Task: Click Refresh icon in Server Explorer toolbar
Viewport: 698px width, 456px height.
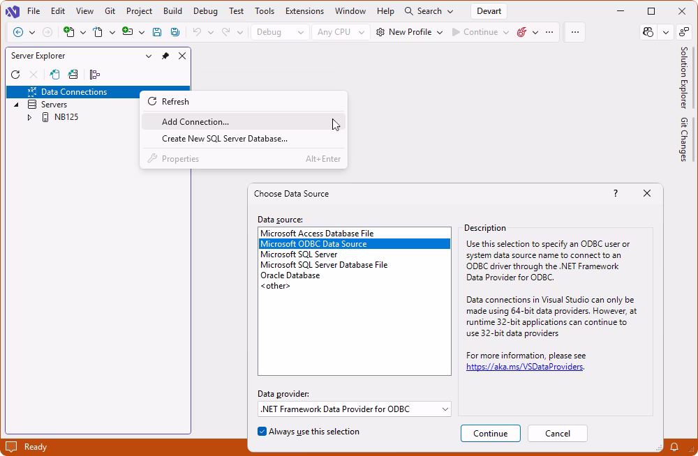Action: (x=15, y=75)
